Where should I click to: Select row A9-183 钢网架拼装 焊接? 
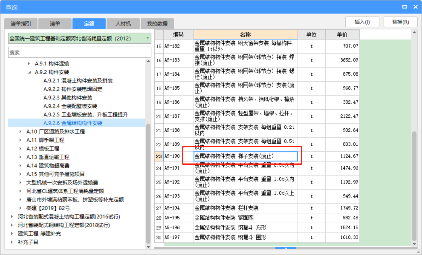coord(257,60)
